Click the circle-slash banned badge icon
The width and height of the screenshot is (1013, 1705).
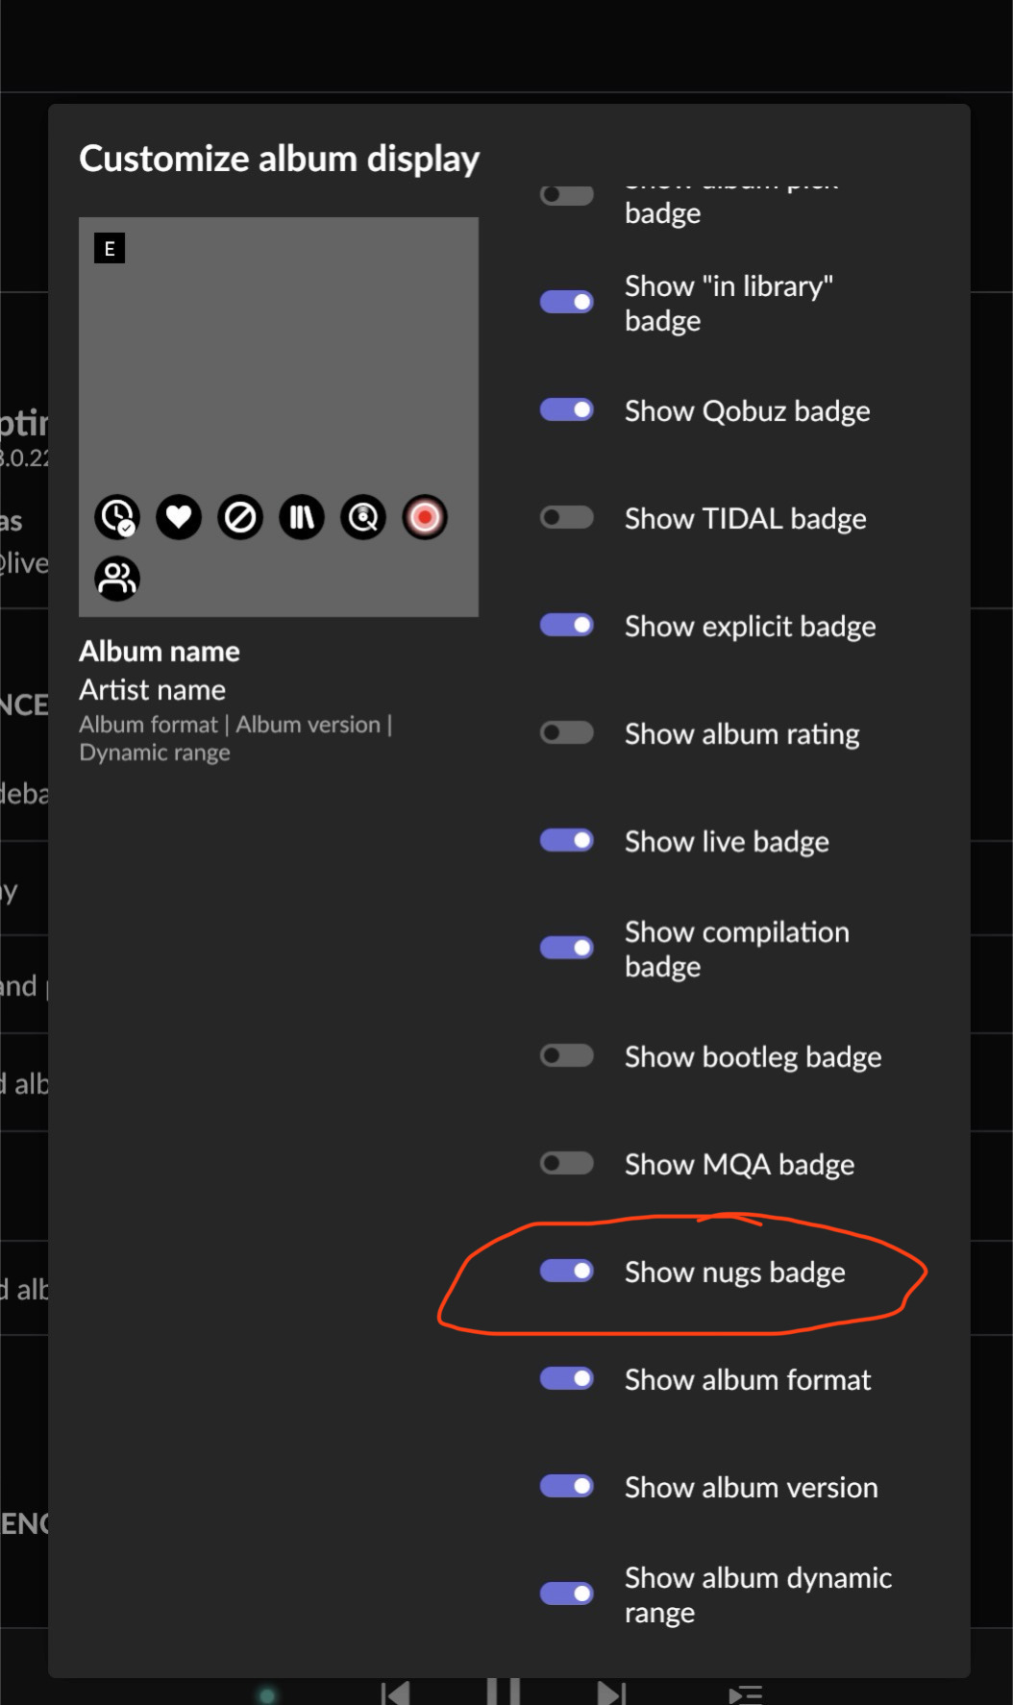coord(240,517)
